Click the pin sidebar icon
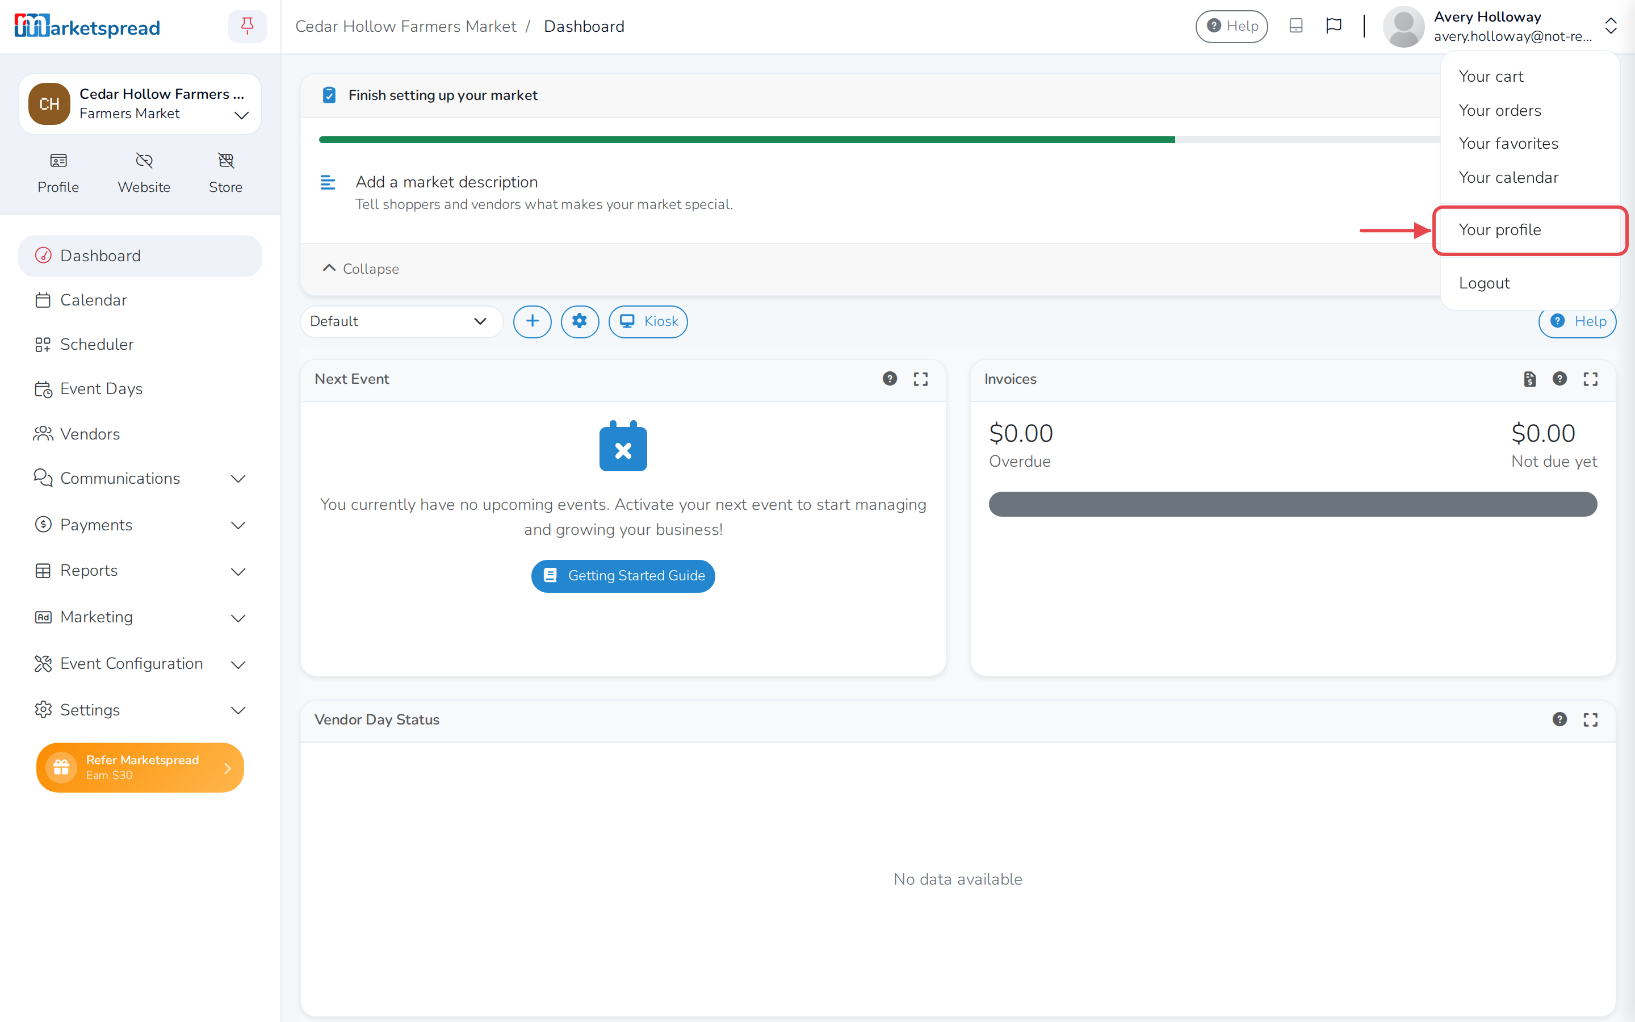 tap(248, 26)
